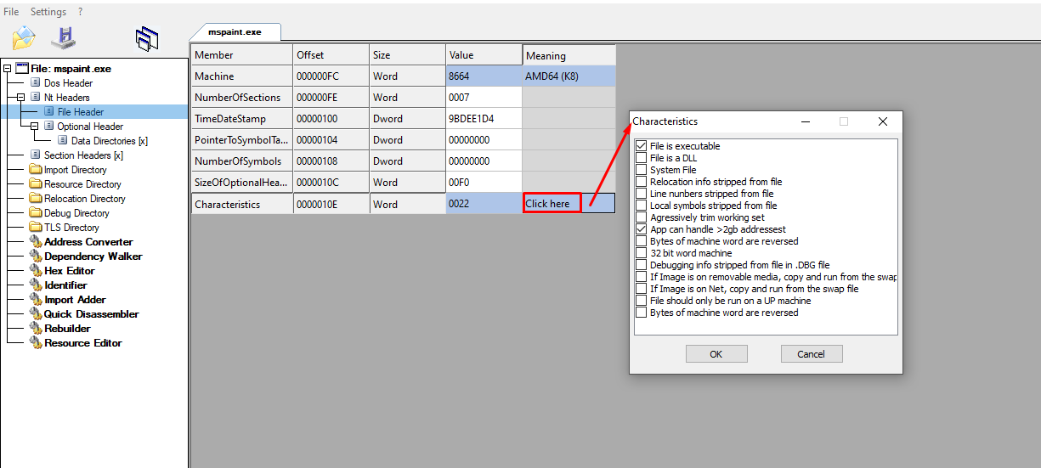Click the Characteristics value 0022 field
1041x468 pixels.
tap(484, 204)
